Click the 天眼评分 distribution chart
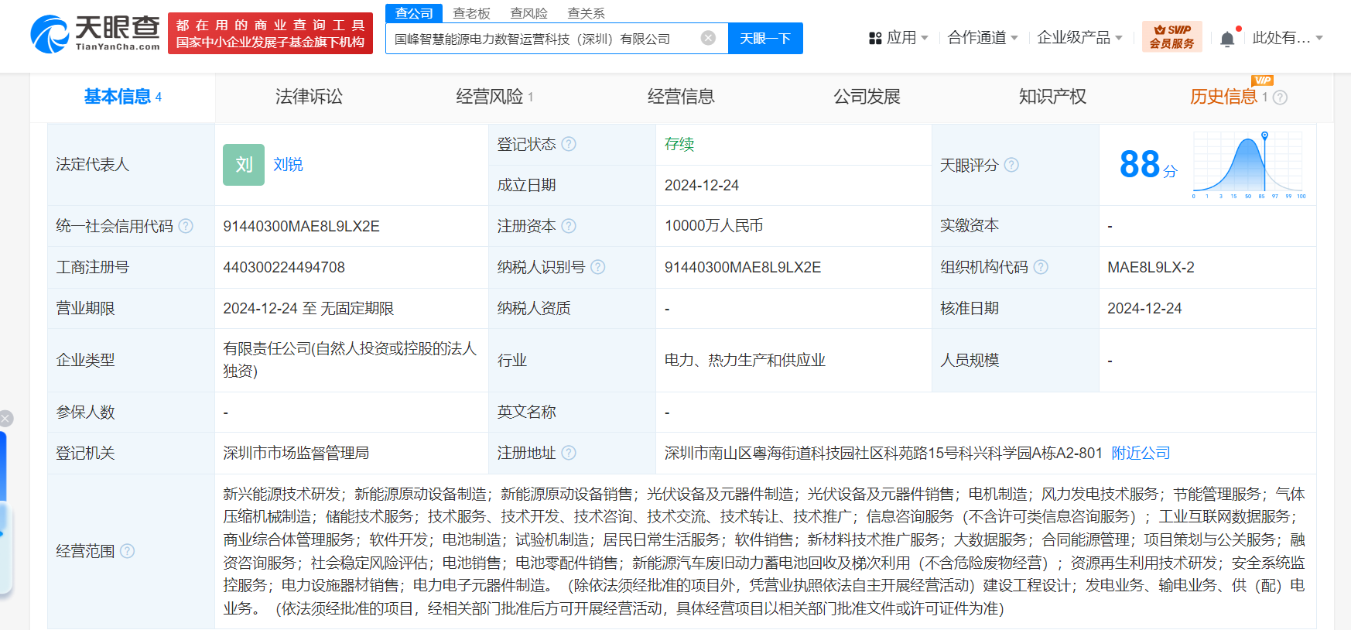The height and width of the screenshot is (630, 1351). pos(1248,164)
